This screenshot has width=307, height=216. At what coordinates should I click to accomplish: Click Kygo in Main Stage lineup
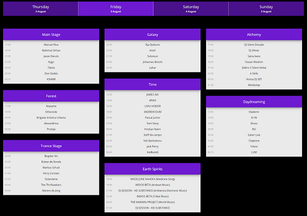click(51, 62)
